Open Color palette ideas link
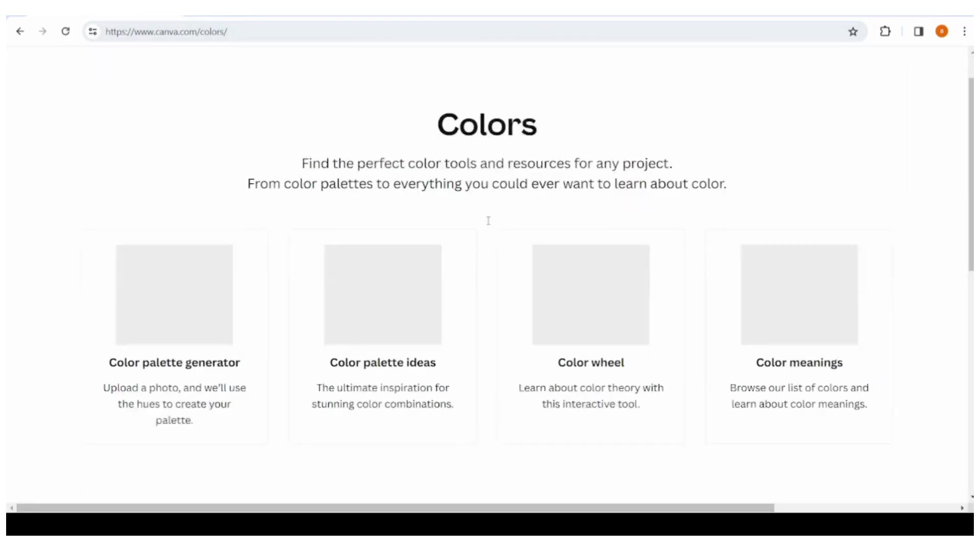The width and height of the screenshot is (980, 551). coord(382,363)
